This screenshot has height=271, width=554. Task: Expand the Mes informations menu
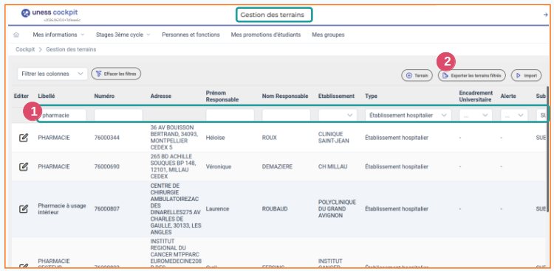click(58, 35)
